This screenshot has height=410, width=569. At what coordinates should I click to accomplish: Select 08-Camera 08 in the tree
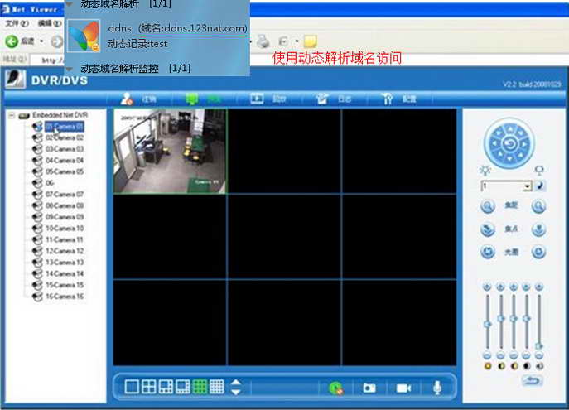pos(64,205)
